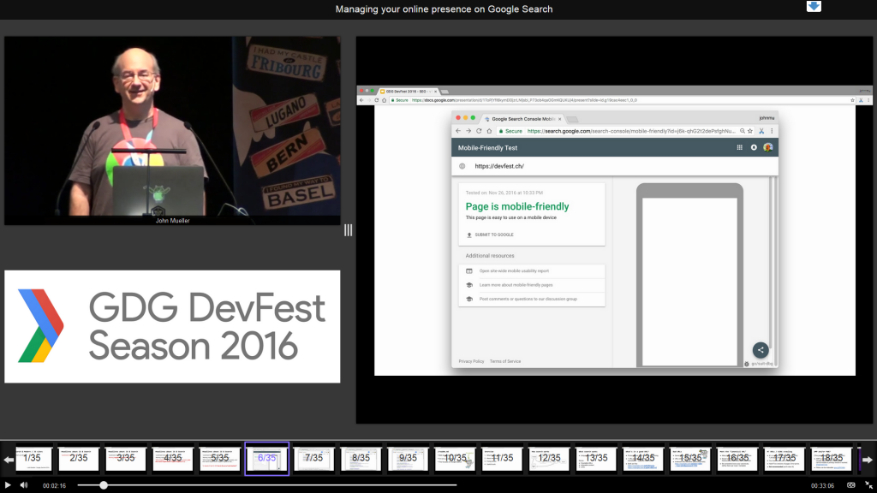Screen dimensions: 877x493
Task: Jump to slide thumbnail 16/35
Action: (737, 459)
